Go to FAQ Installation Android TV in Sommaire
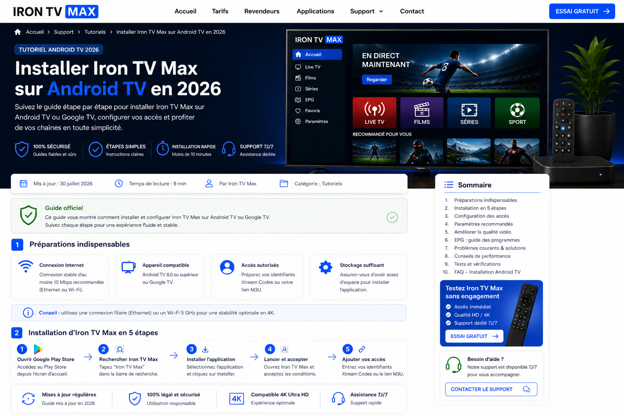Image resolution: width=624 pixels, height=416 pixels. (487, 272)
